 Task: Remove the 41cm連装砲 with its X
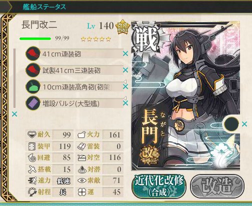[125, 53]
